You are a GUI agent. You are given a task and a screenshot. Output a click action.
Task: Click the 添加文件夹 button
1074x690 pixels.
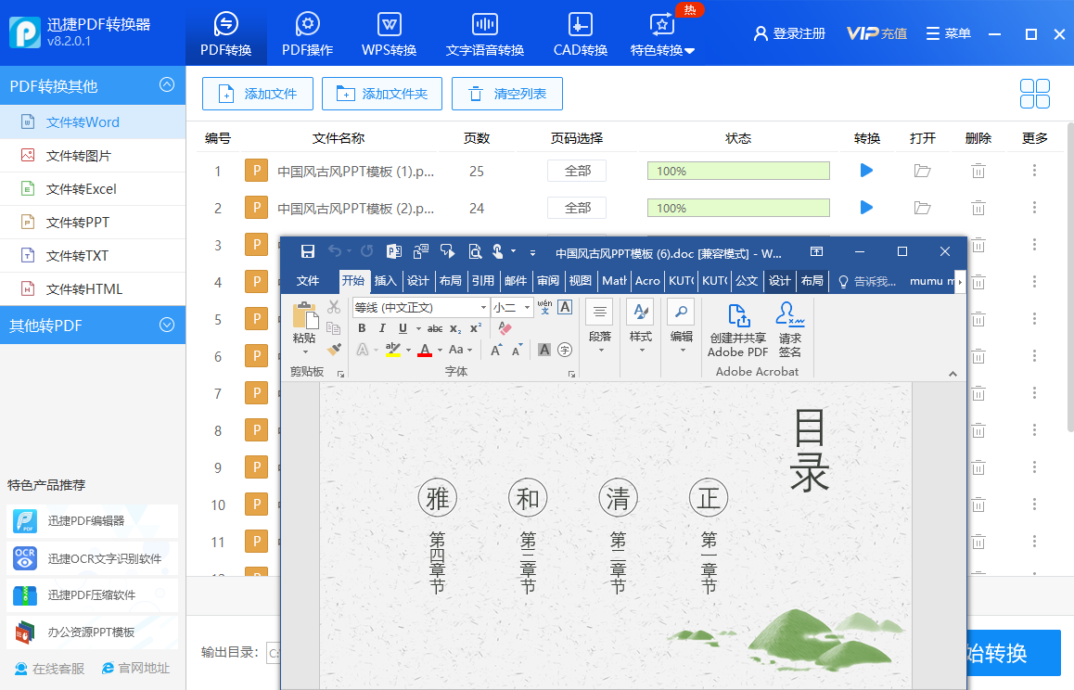tap(382, 94)
